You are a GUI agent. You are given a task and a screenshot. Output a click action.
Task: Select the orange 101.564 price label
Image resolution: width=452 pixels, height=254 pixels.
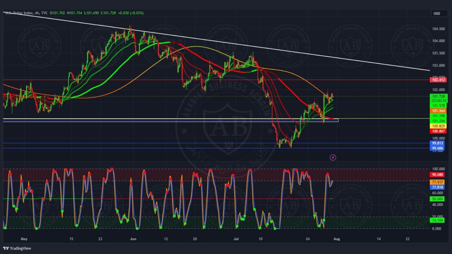coord(438,111)
